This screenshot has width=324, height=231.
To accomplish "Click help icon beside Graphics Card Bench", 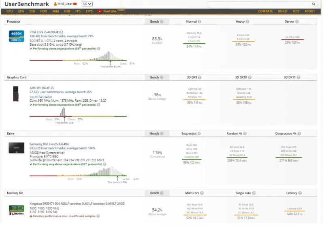I will tap(162, 77).
